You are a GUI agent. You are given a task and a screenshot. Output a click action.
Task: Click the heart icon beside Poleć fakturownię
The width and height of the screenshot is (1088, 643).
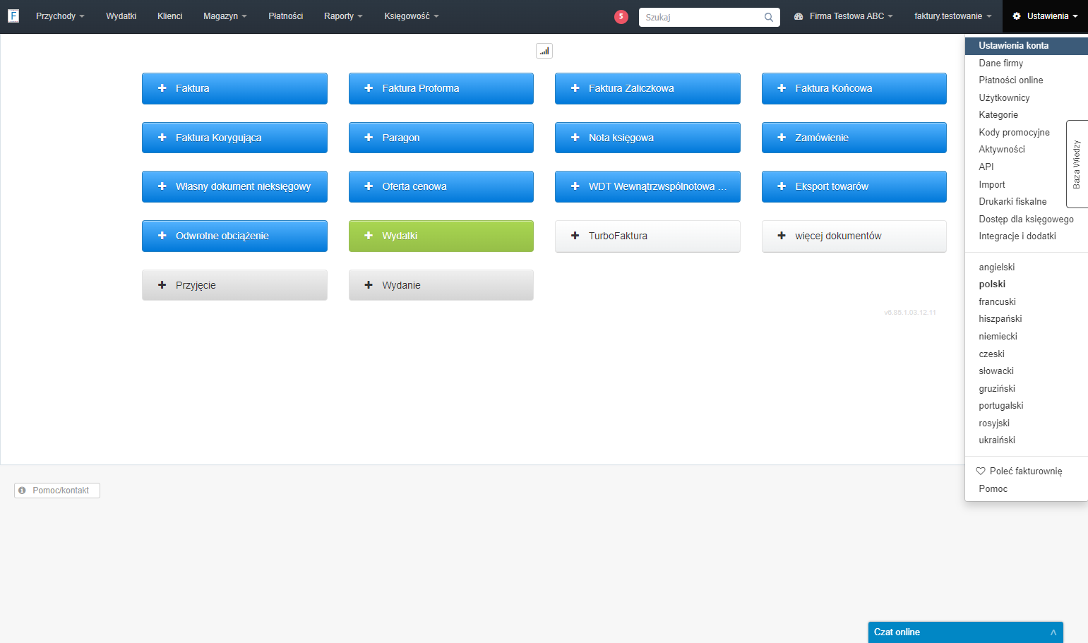coord(981,471)
